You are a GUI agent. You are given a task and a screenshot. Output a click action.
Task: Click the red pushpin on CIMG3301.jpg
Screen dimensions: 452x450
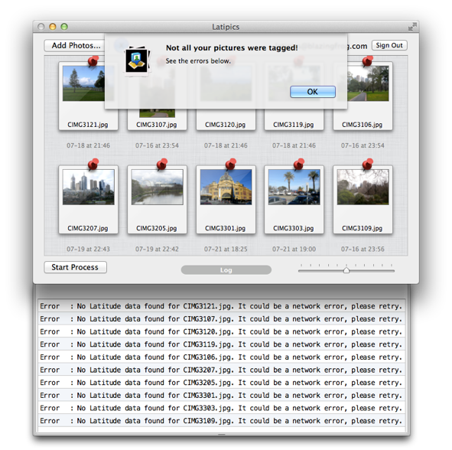coord(231,164)
